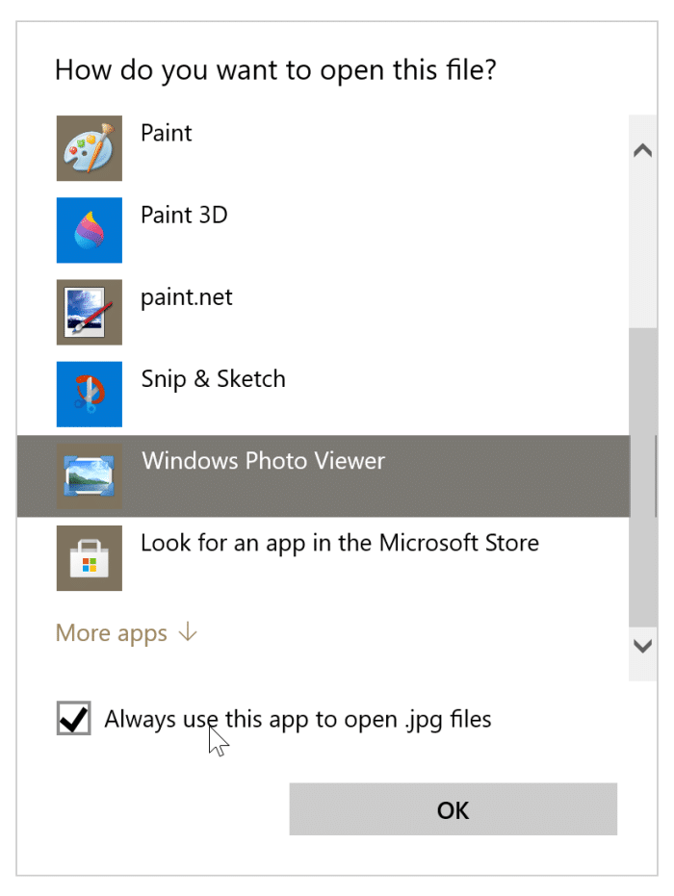Click the scrollbar up arrow icon
674x896 pixels.
(x=641, y=149)
